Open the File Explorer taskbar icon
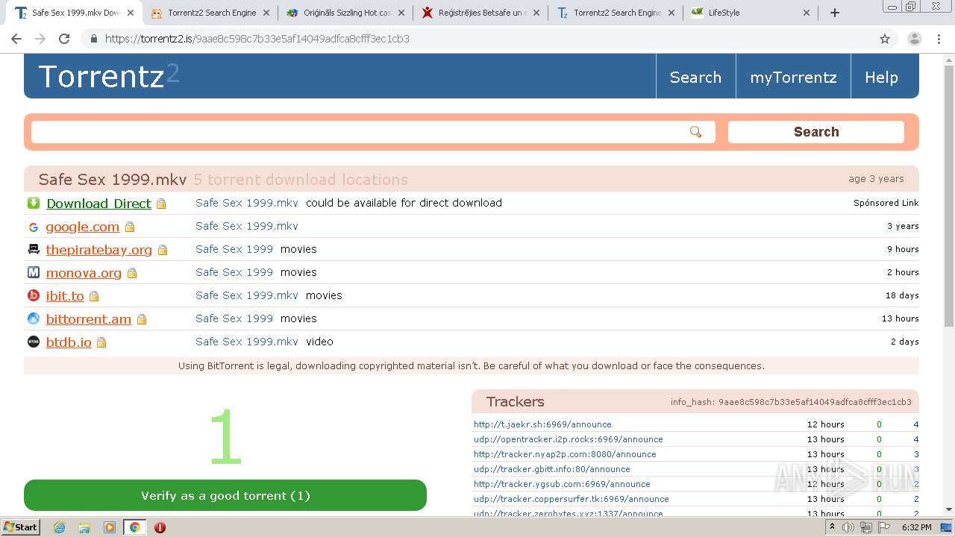The width and height of the screenshot is (955, 537). coord(84,527)
